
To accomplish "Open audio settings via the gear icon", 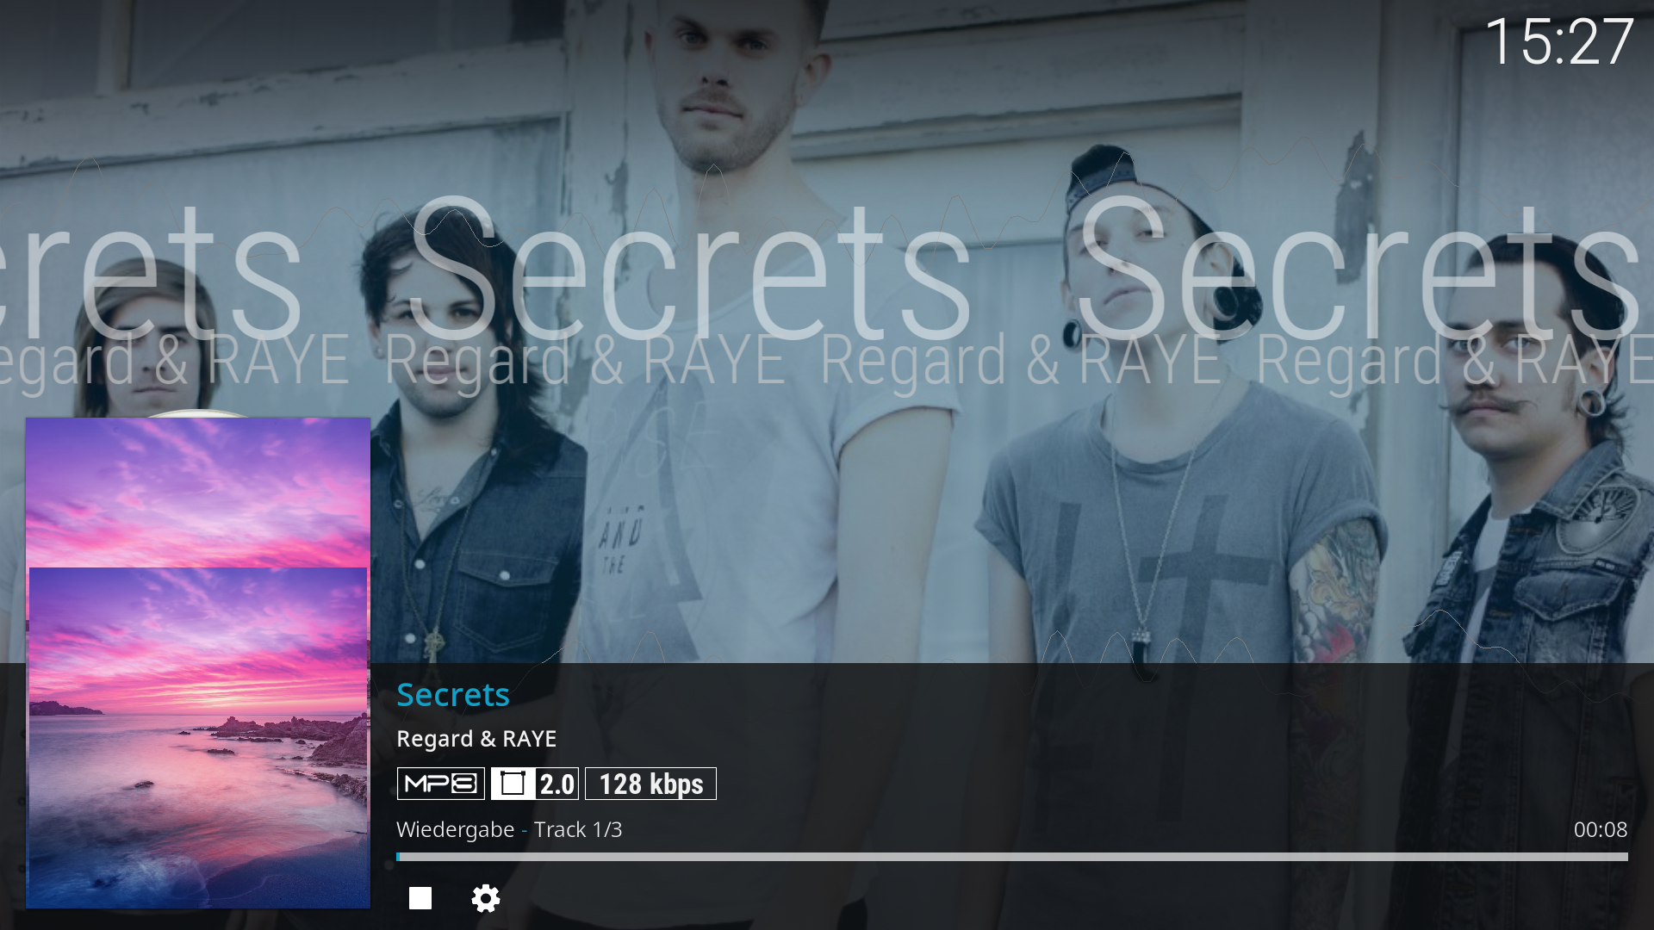I will (486, 898).
